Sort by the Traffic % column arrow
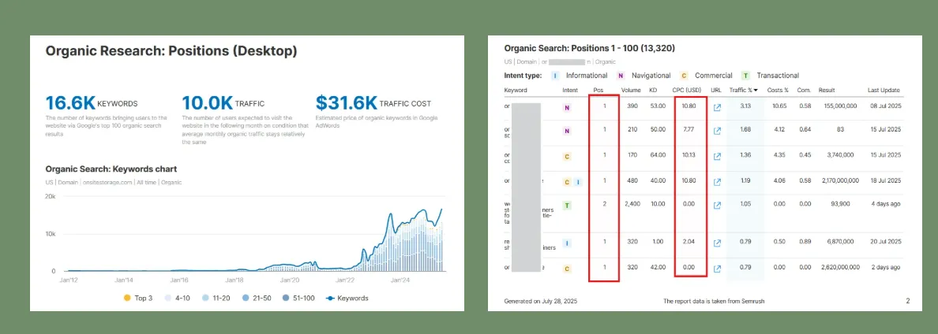Image resolution: width=938 pixels, height=334 pixels. 756,91
